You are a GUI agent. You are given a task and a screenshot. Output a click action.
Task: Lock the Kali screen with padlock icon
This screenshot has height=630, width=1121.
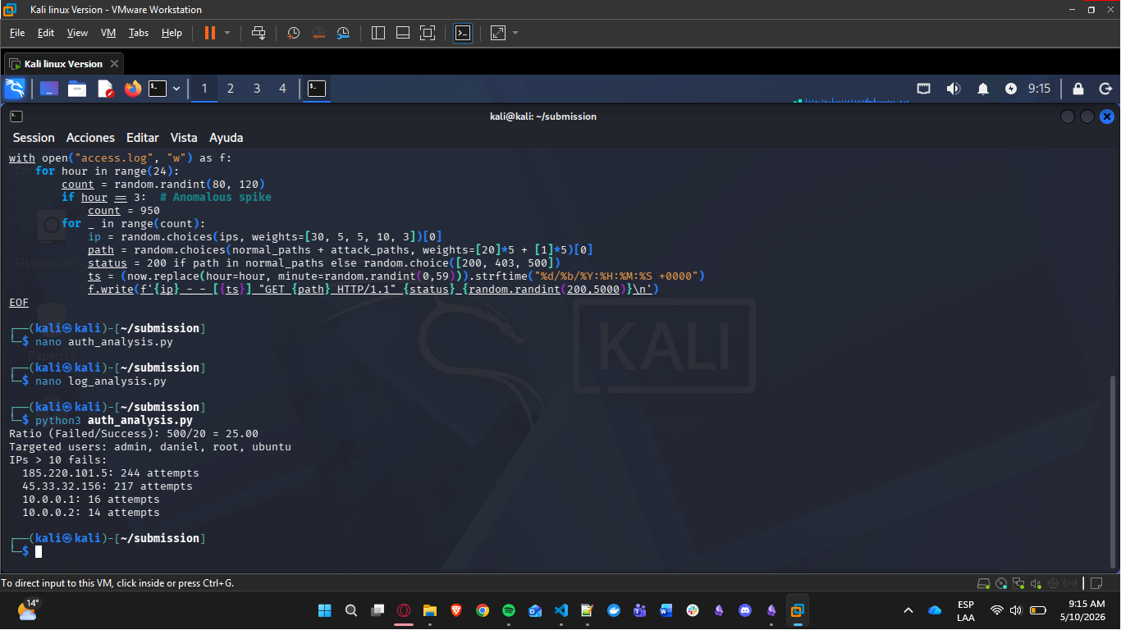1078,89
